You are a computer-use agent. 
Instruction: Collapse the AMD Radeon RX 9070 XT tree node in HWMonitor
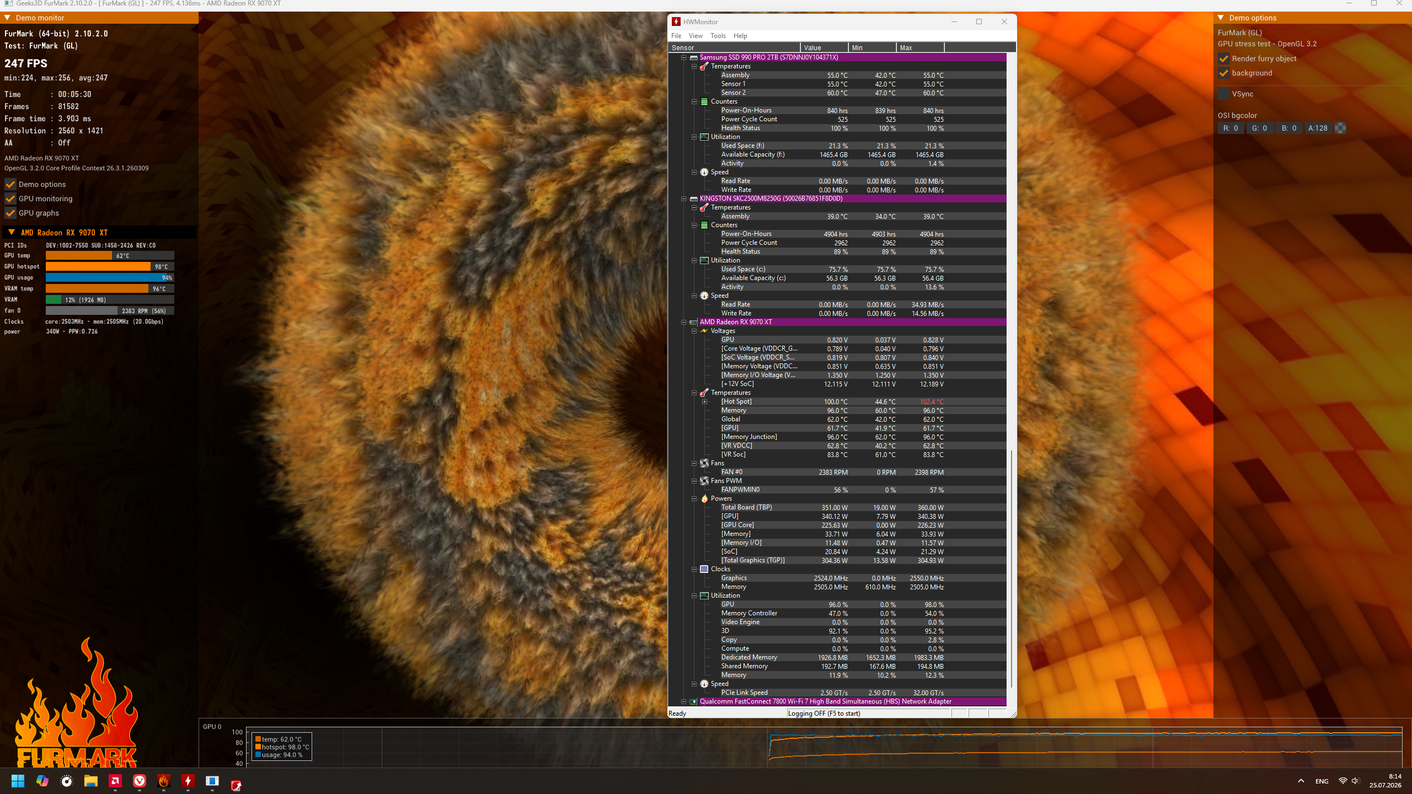pyautogui.click(x=683, y=322)
